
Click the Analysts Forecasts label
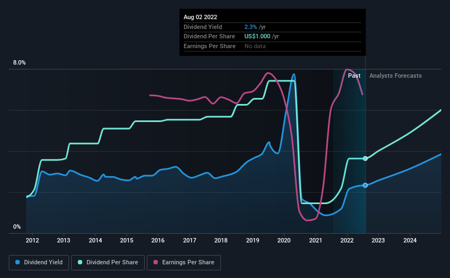396,76
